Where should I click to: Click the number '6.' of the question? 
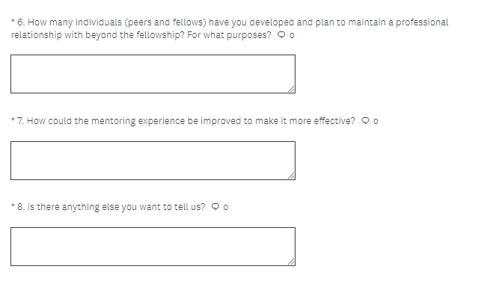pos(21,22)
